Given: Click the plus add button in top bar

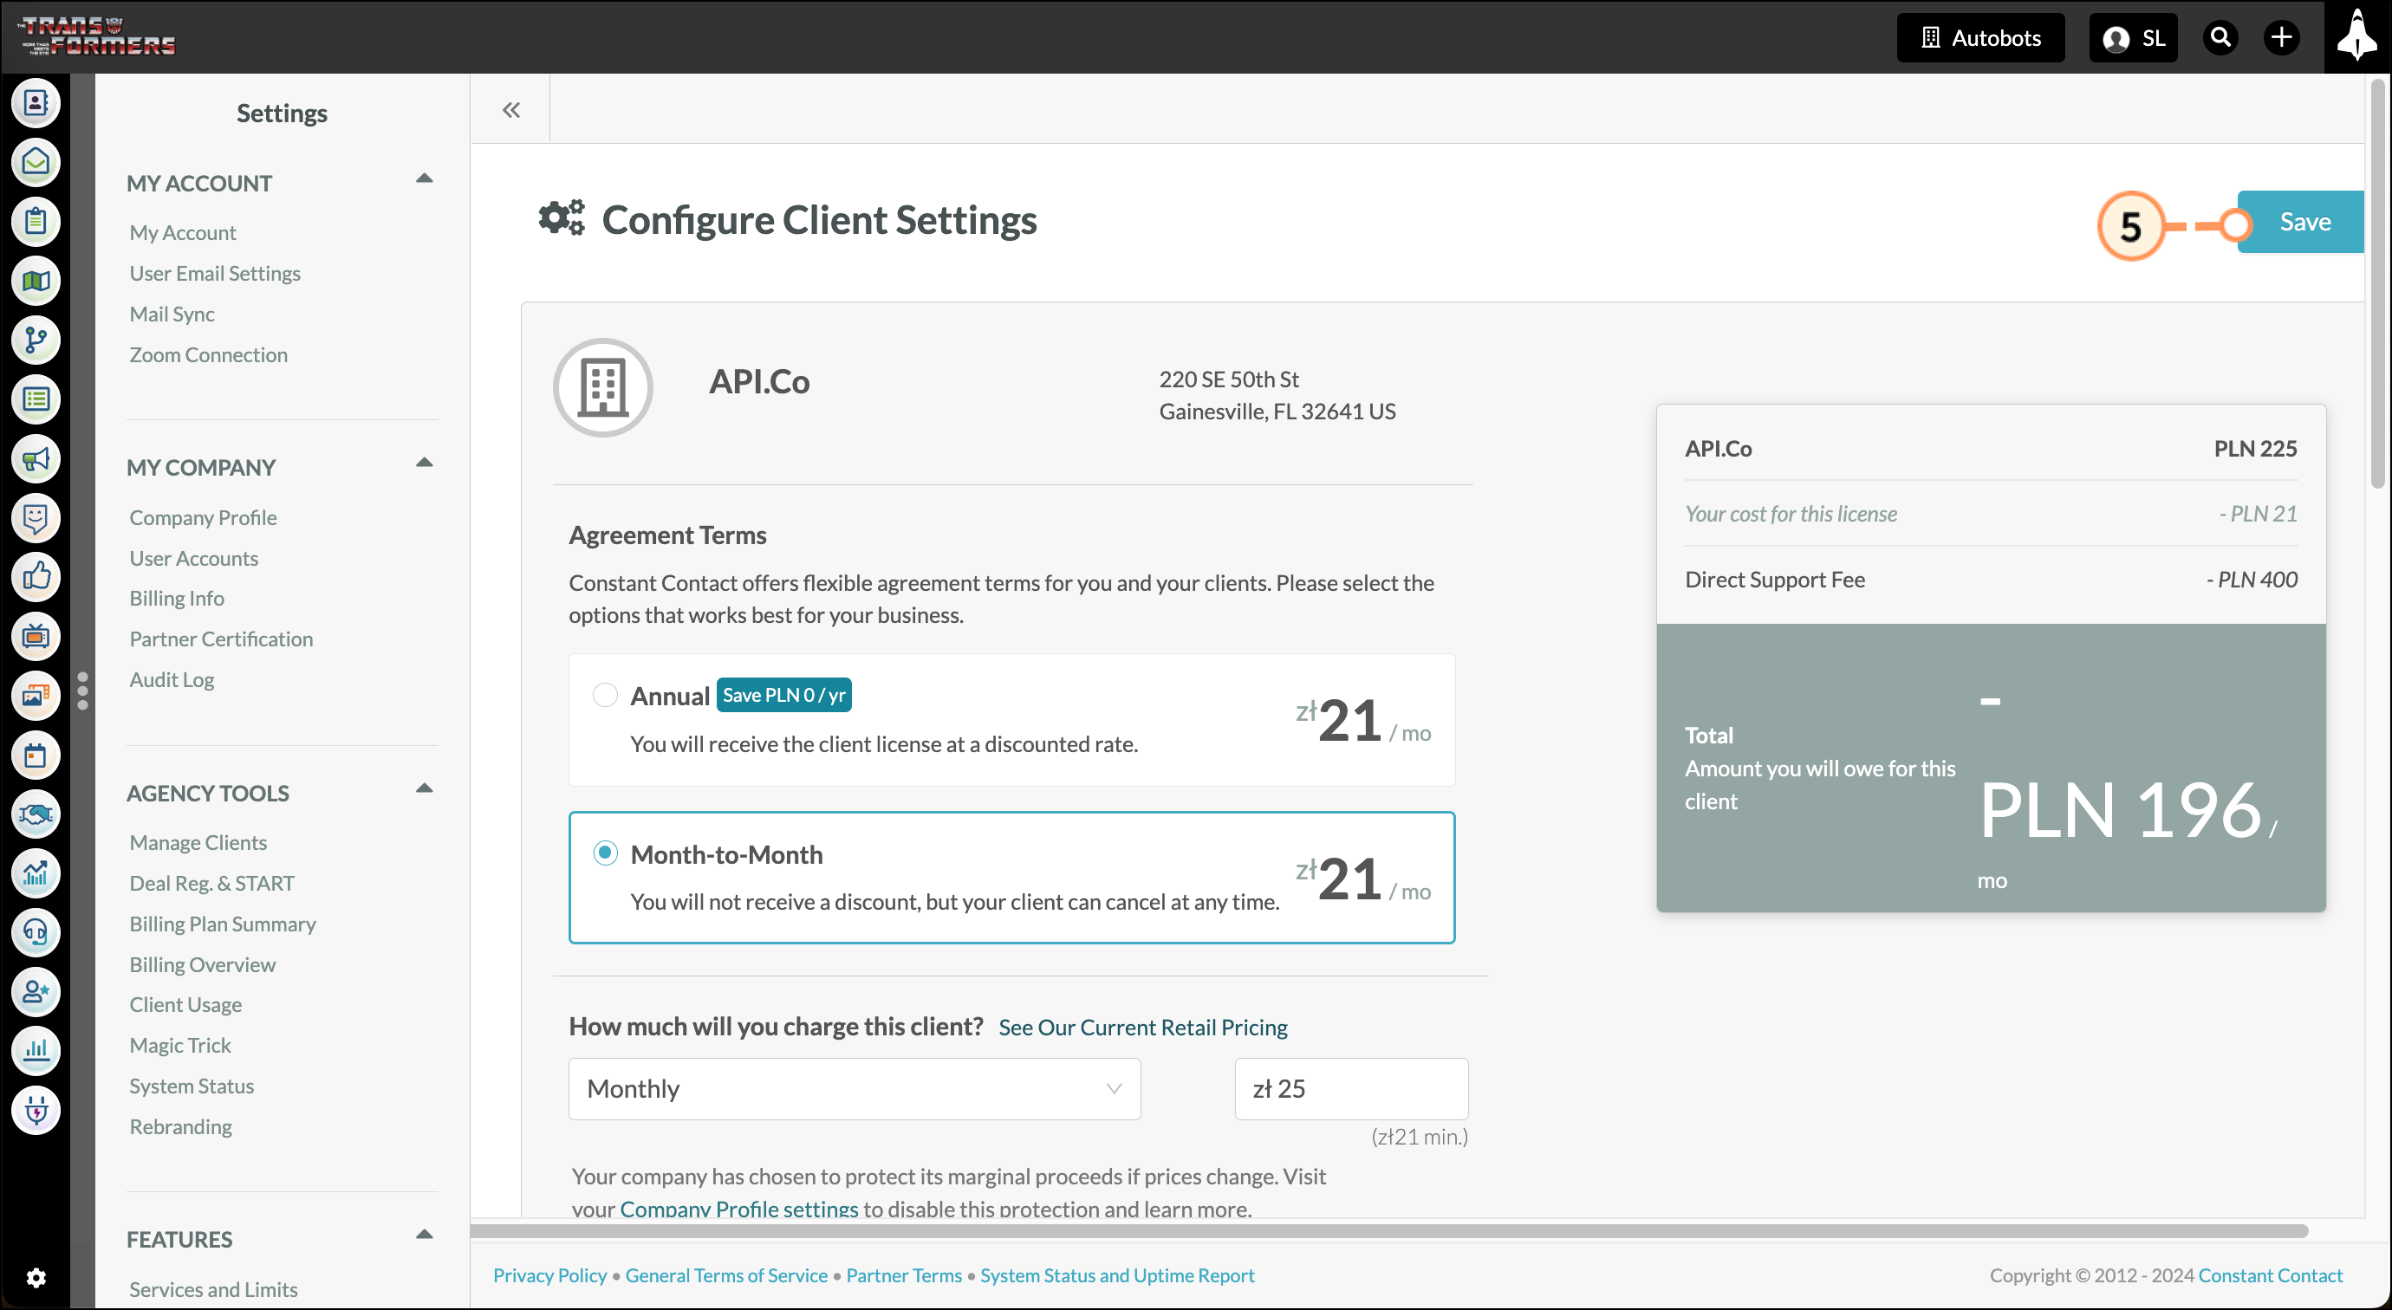Looking at the screenshot, I should tap(2281, 38).
